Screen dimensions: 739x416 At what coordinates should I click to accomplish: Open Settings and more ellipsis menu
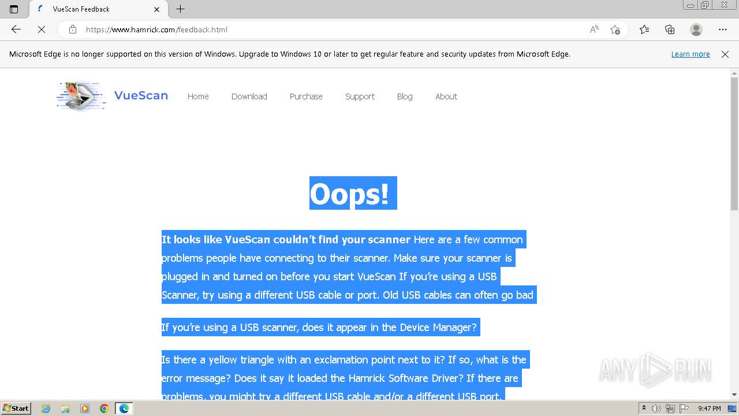[723, 29]
